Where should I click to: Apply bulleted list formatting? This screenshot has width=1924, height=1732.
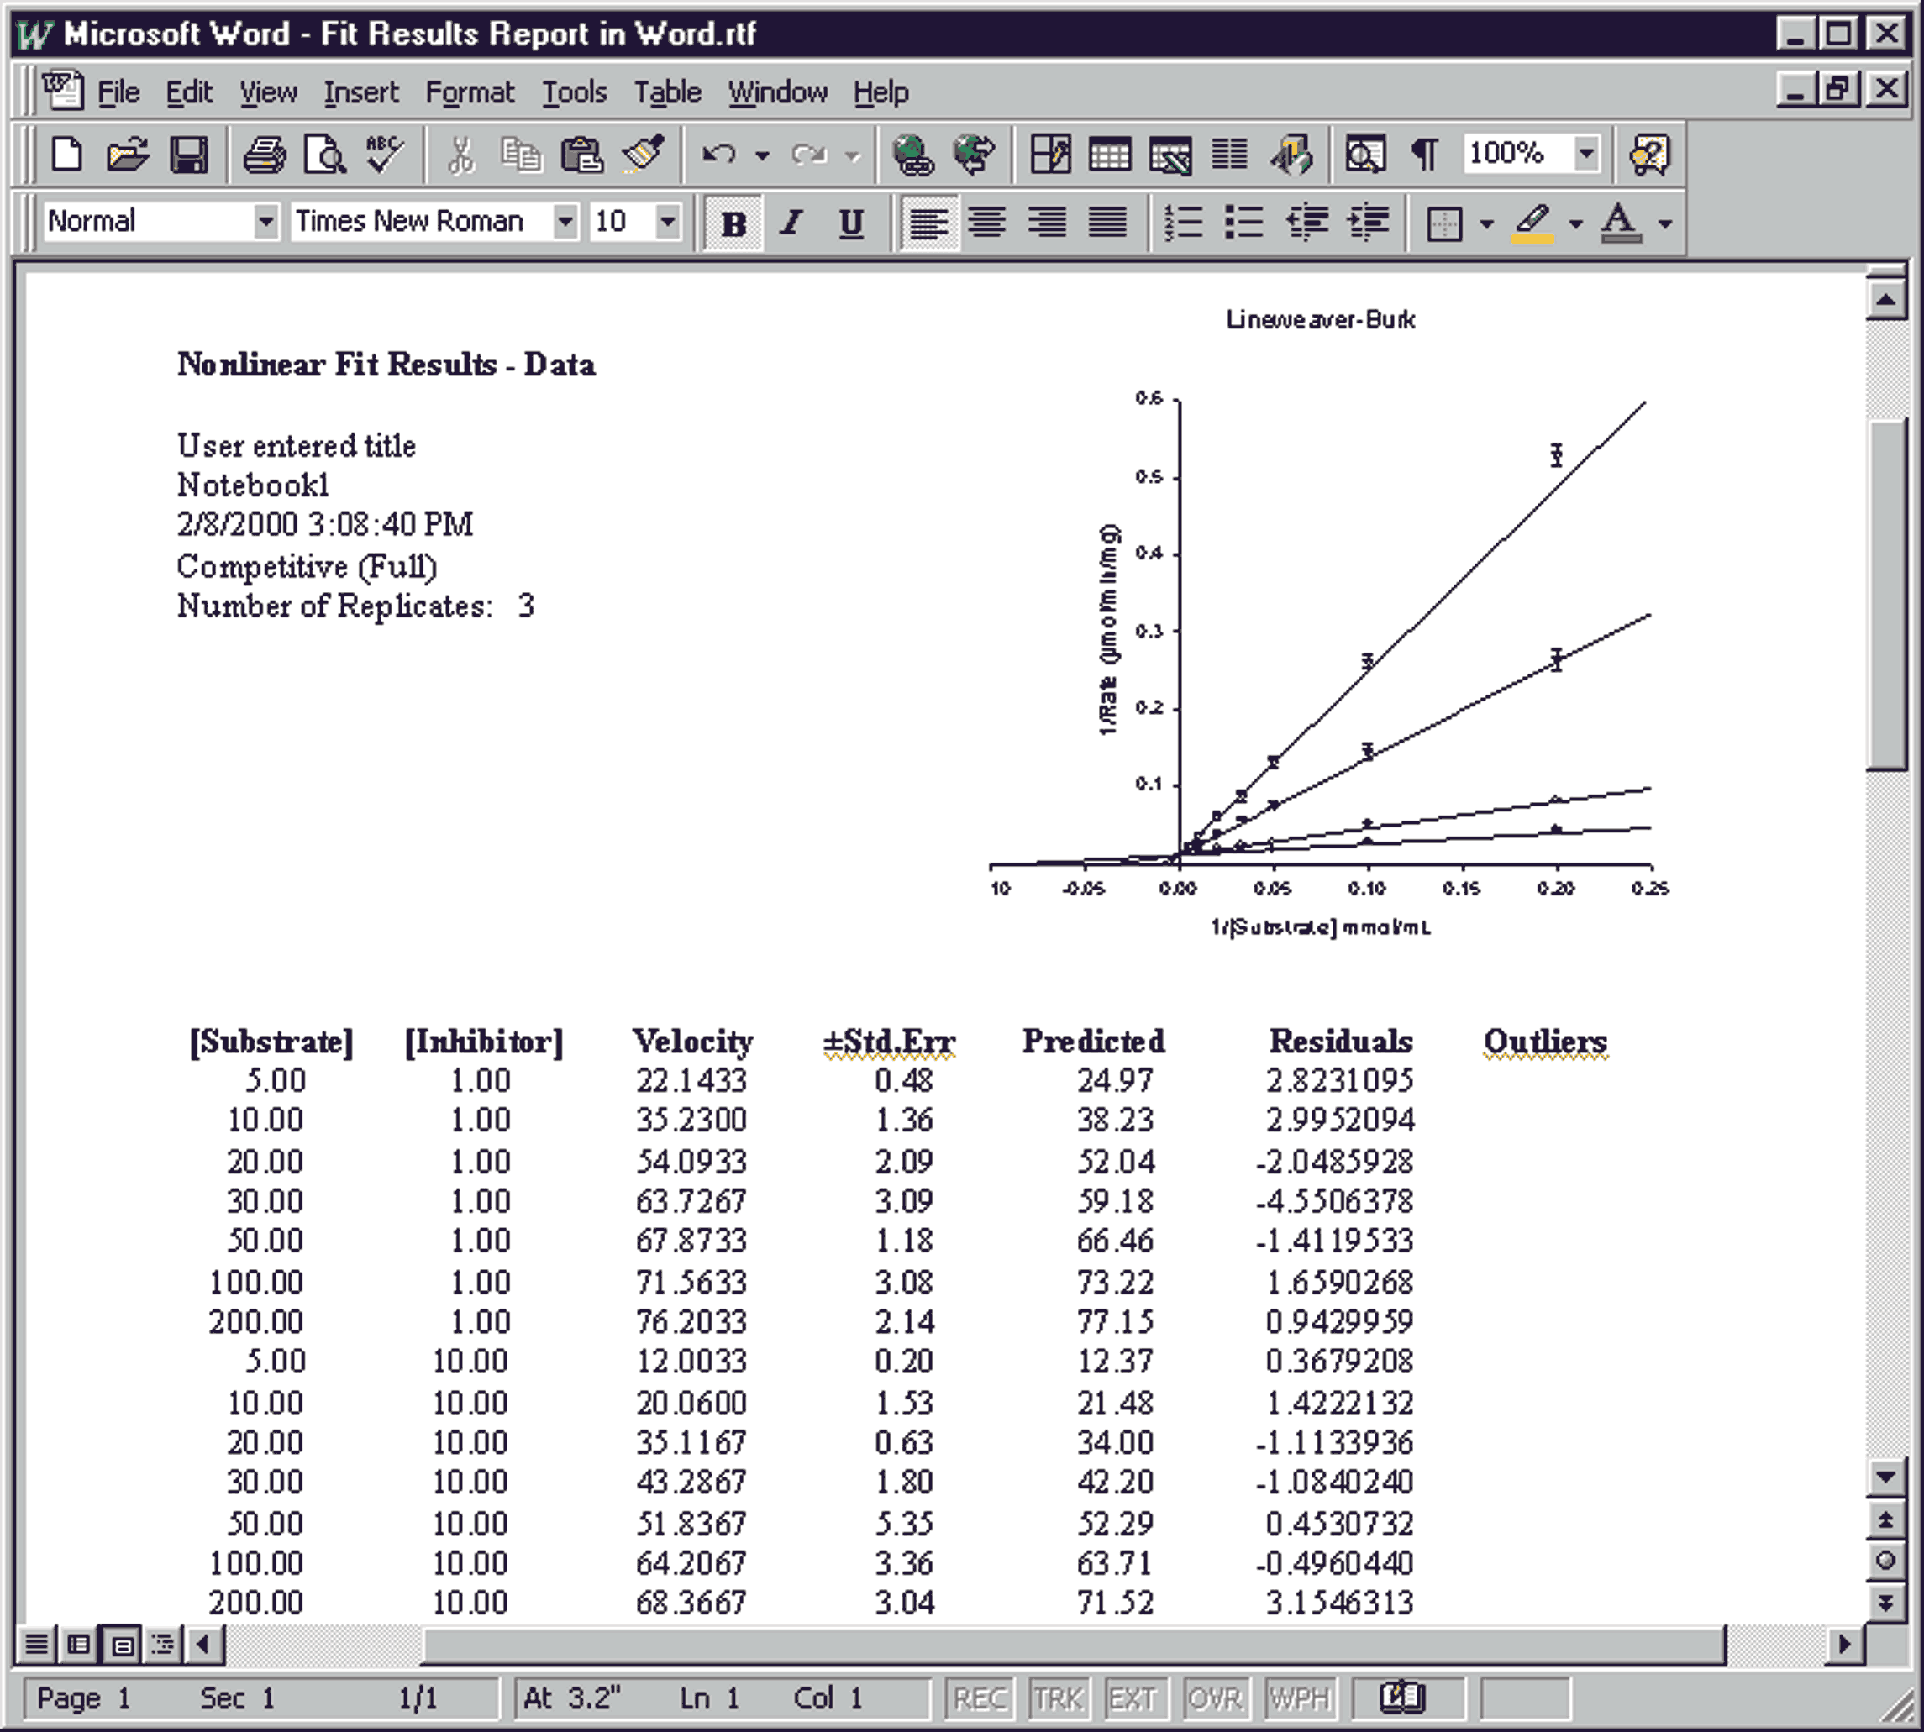coord(1244,223)
